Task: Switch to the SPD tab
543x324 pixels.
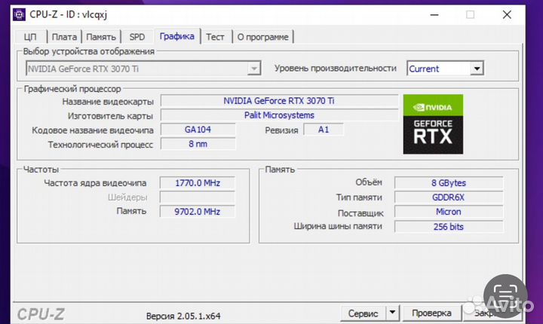Action: (x=137, y=37)
